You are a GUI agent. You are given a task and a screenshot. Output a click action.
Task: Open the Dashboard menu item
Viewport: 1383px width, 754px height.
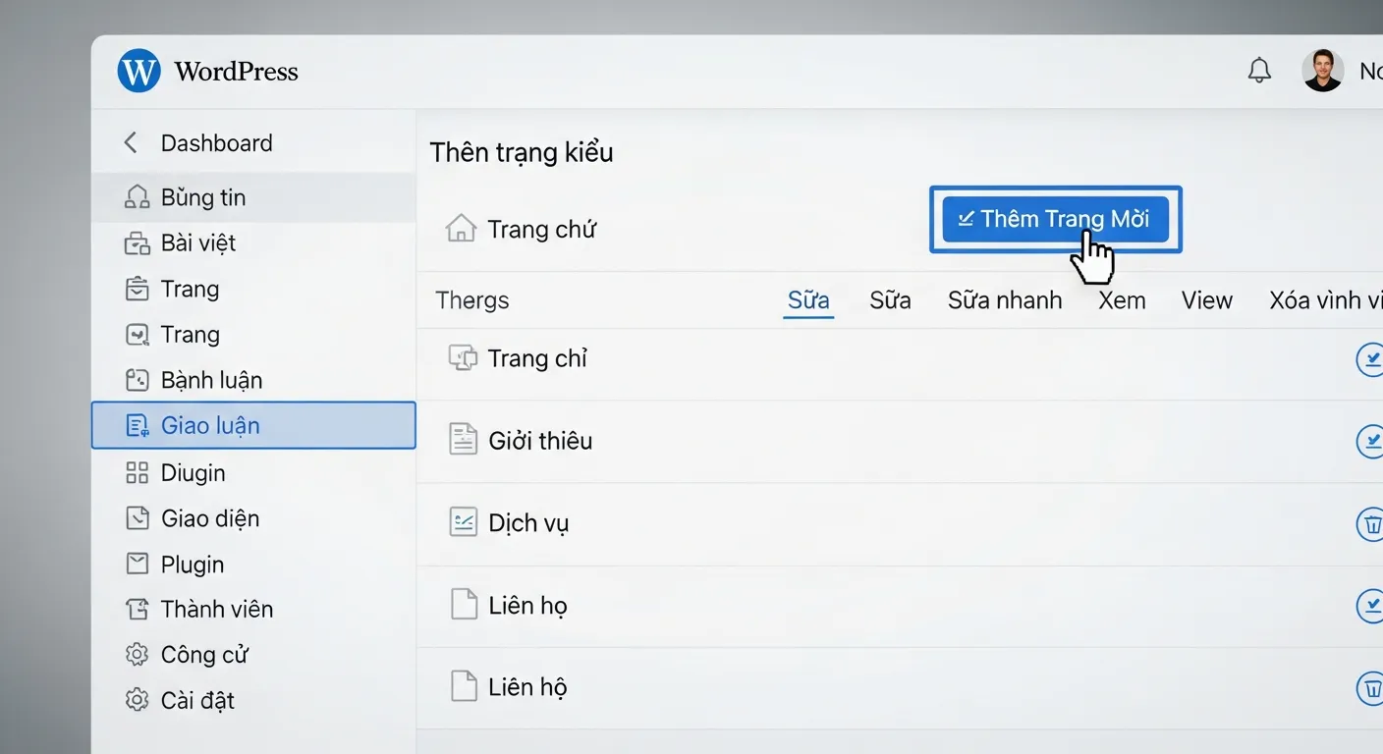pos(216,142)
